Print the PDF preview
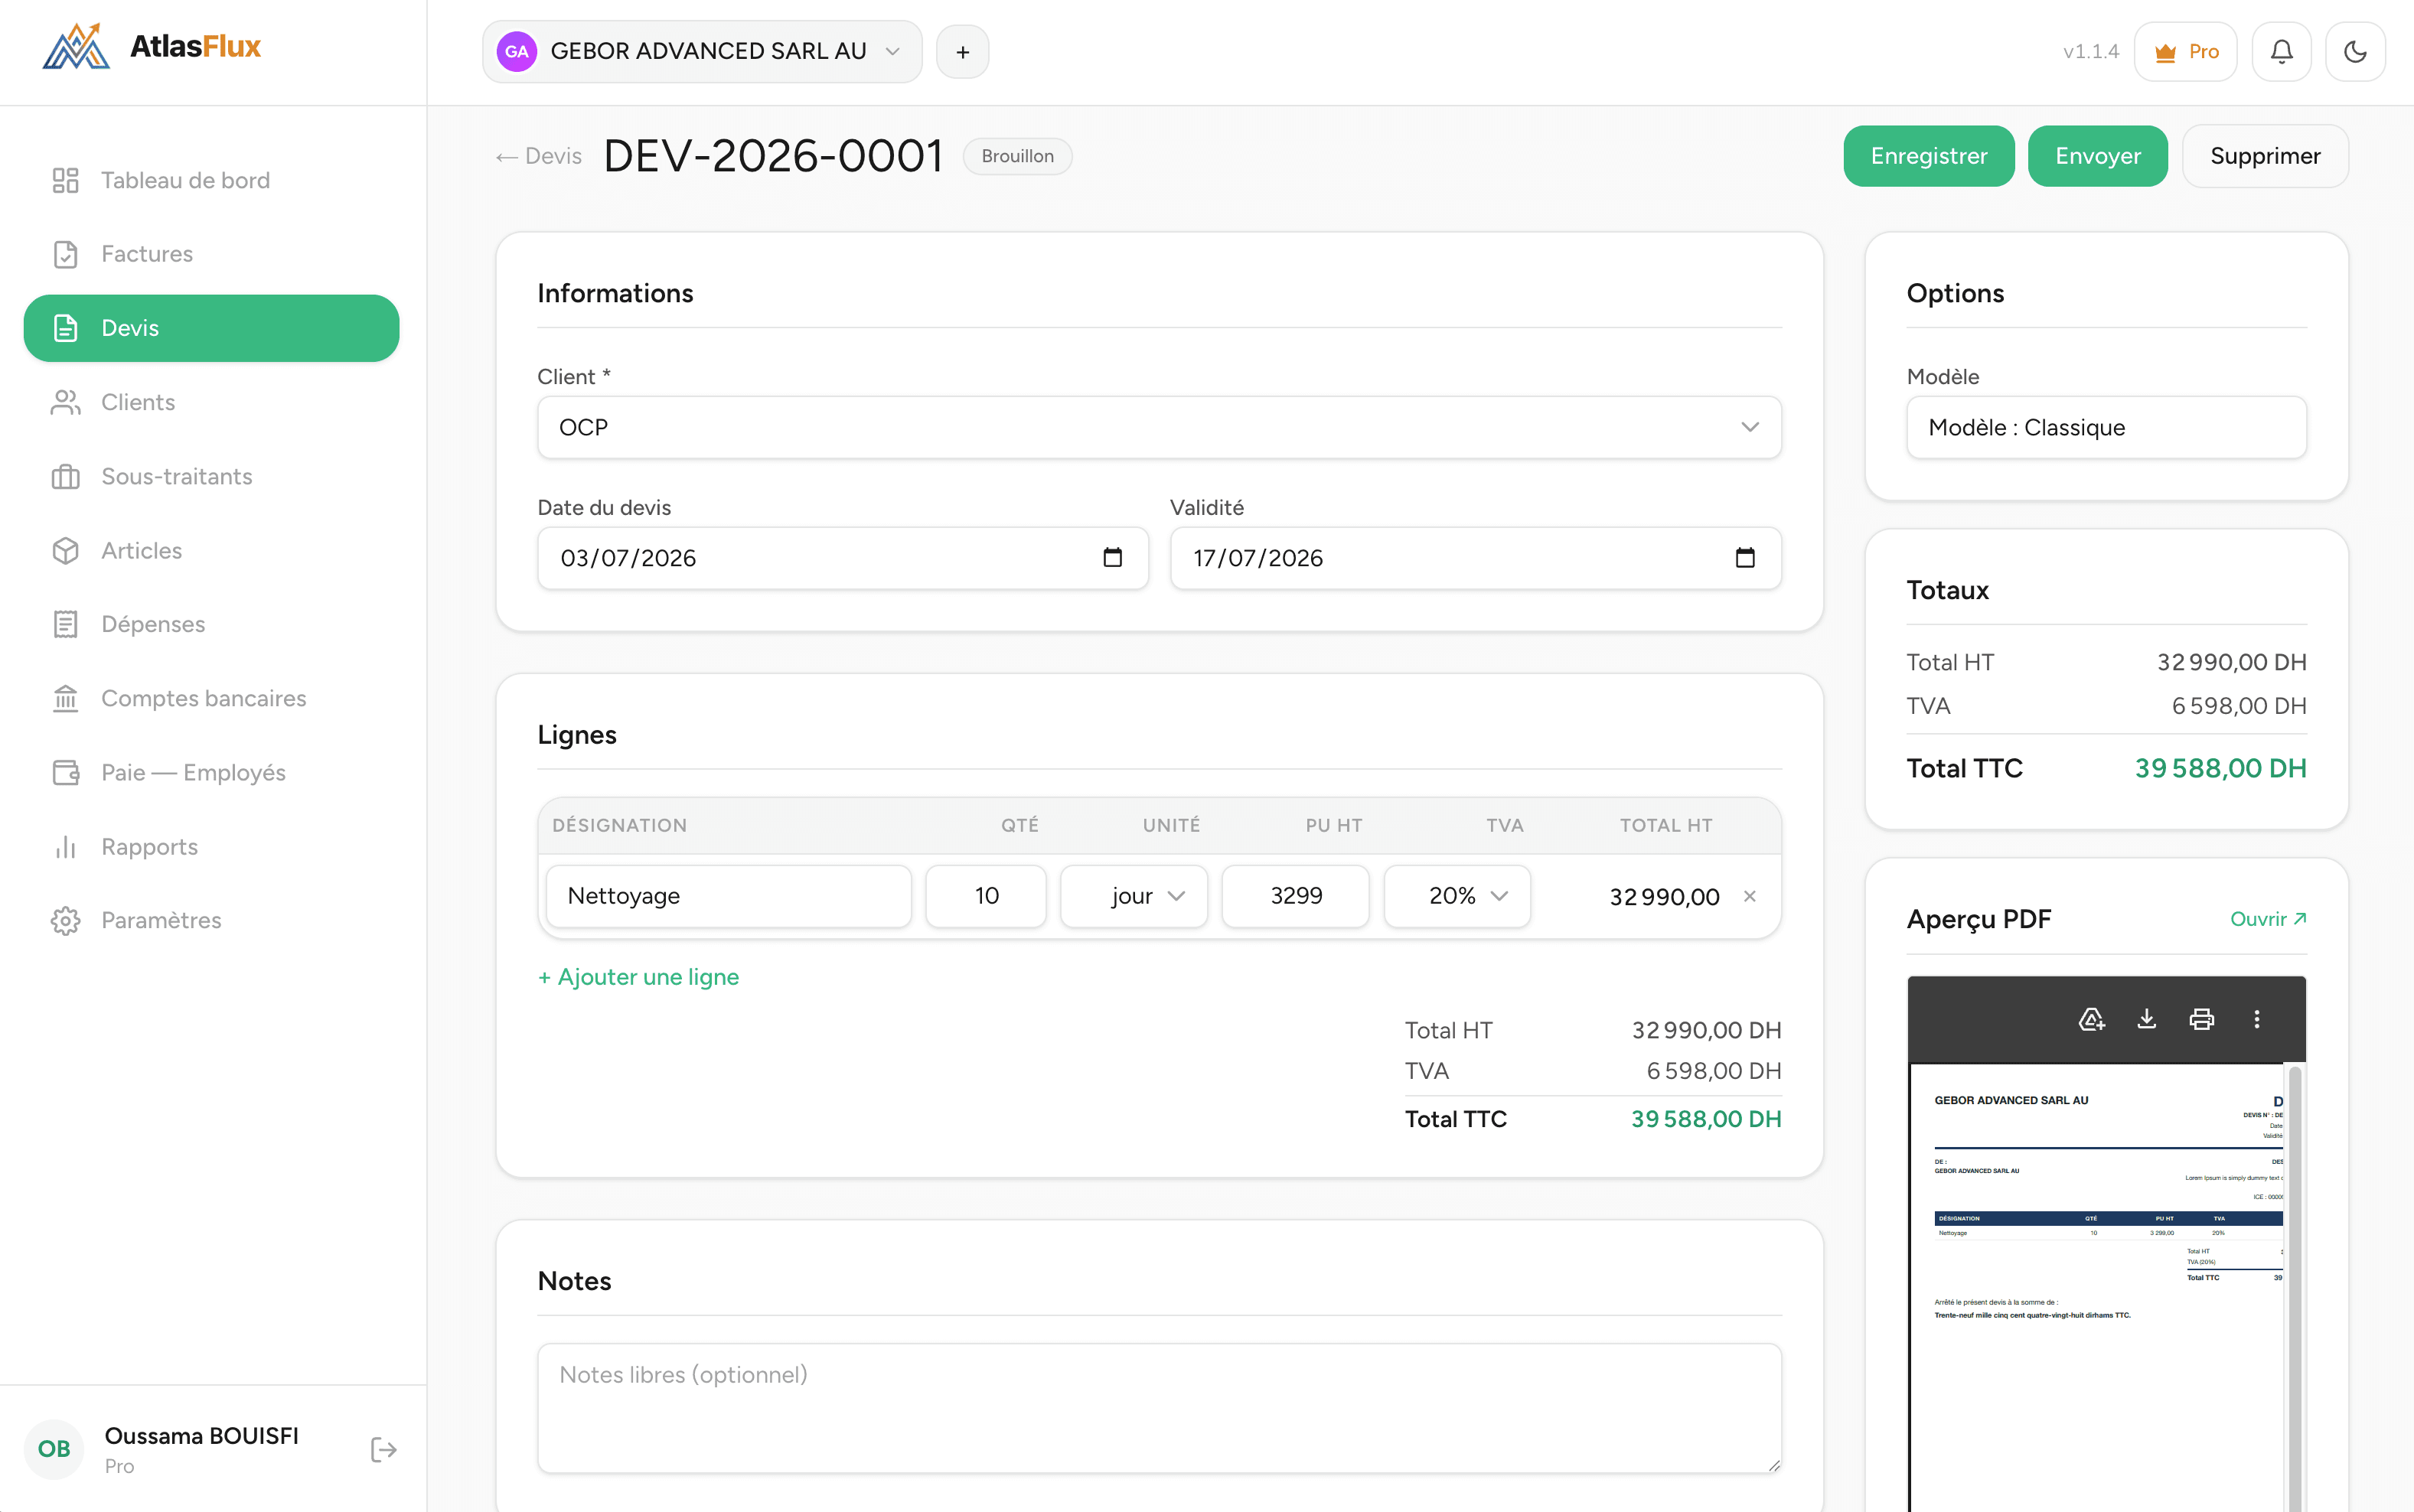The height and width of the screenshot is (1512, 2414). coord(2201,1019)
